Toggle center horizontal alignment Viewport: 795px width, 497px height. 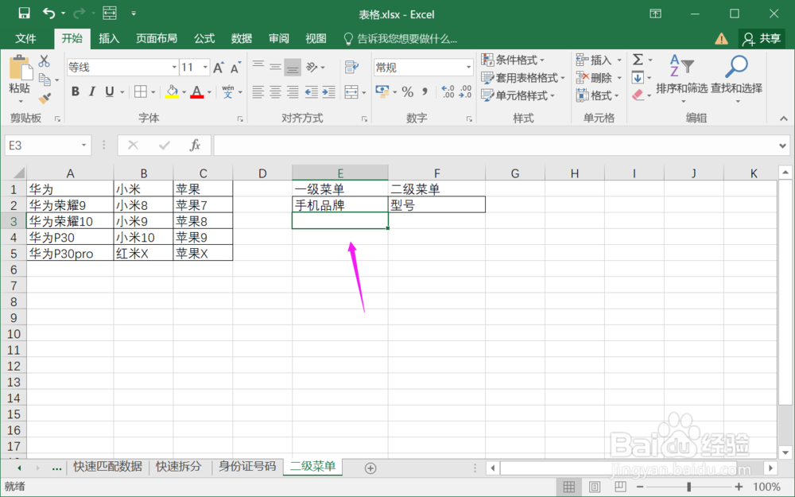pos(275,91)
